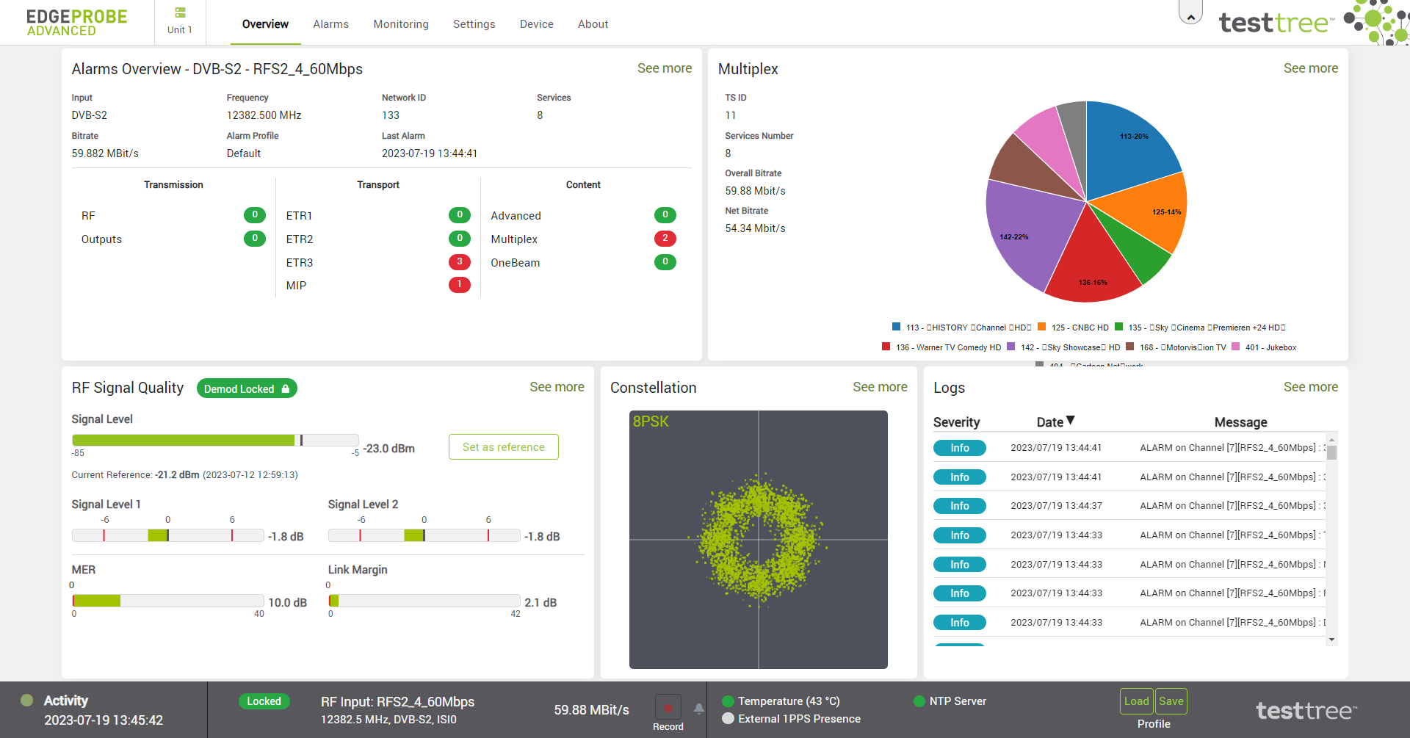This screenshot has width=1410, height=738.
Task: Click the alarm bell icon beside Record
Action: pyautogui.click(x=699, y=709)
